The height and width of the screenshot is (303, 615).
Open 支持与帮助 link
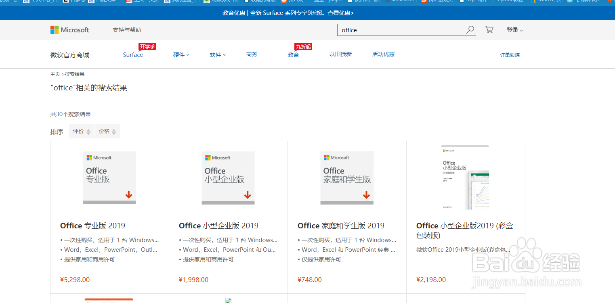coord(127,30)
